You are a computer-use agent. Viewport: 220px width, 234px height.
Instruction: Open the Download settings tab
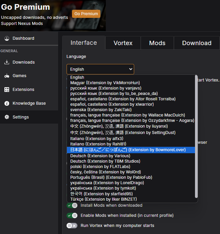197,43
